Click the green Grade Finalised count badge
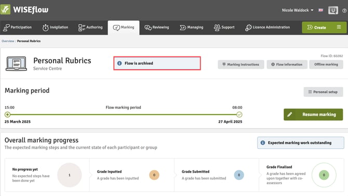This screenshot has width=348, height=196. click(324, 175)
